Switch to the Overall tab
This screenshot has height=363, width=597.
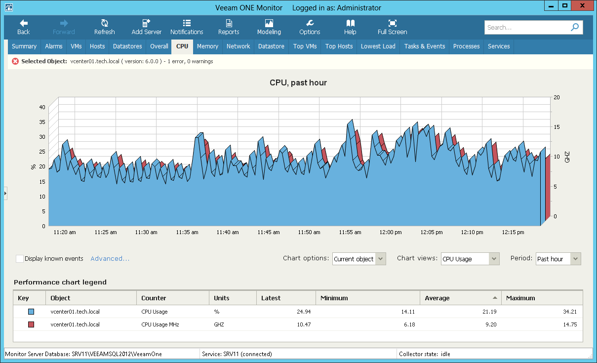[x=159, y=46]
